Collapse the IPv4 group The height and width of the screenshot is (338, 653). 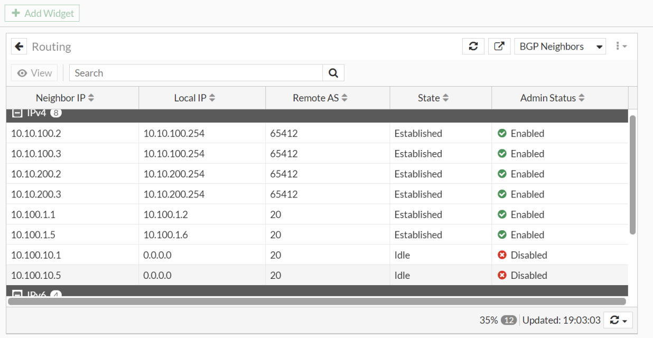coord(17,113)
